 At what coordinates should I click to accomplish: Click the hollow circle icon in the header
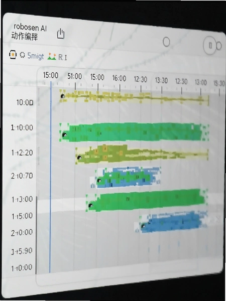(x=166, y=42)
